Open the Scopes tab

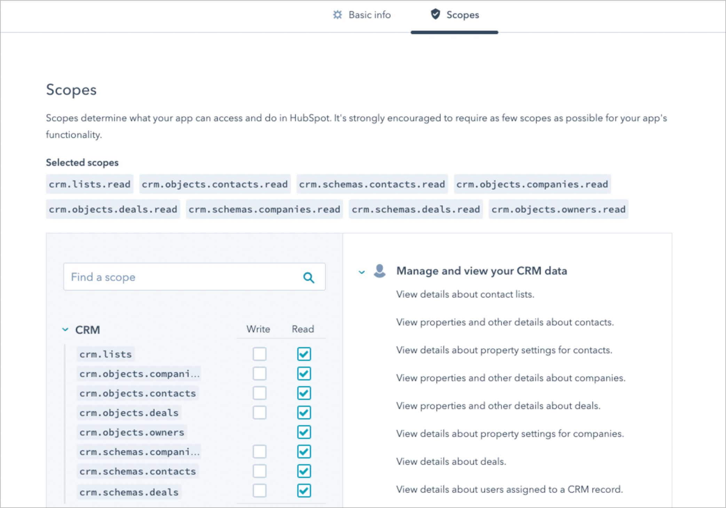(x=455, y=15)
